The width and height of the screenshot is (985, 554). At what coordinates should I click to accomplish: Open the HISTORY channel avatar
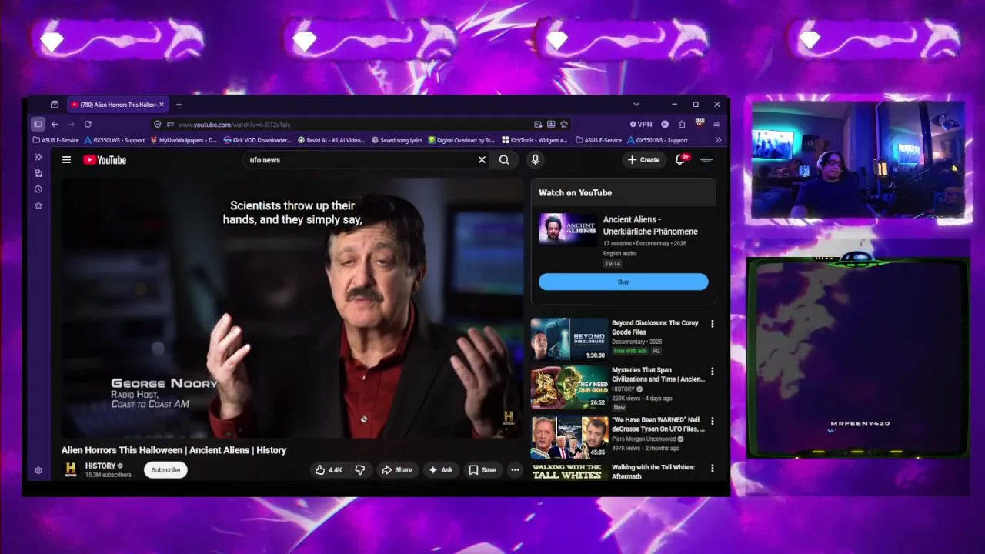71,469
